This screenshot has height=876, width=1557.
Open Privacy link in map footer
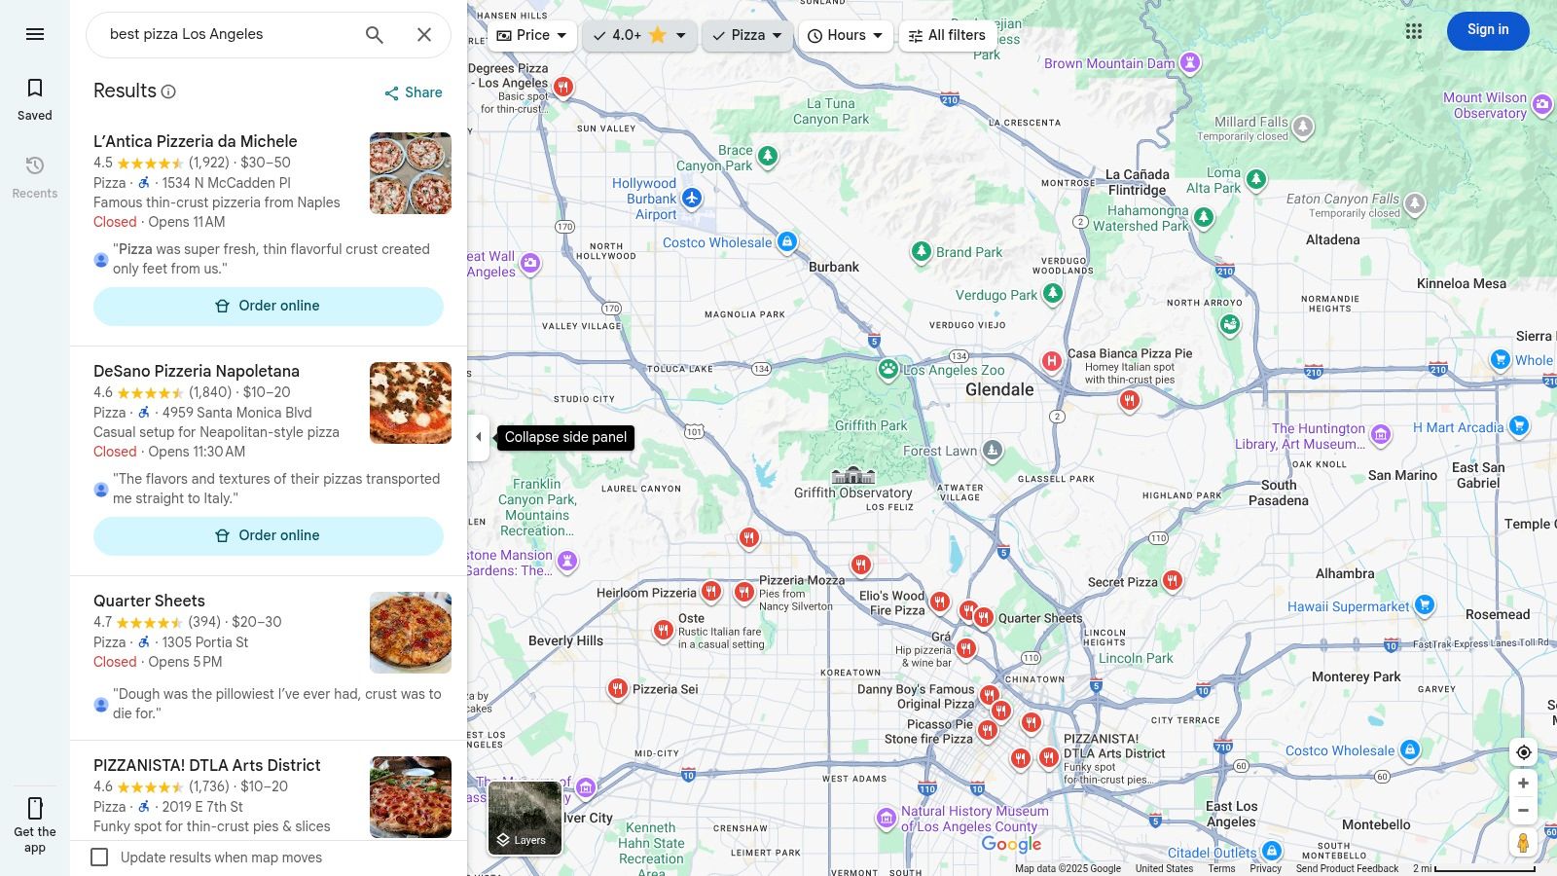click(x=1265, y=868)
